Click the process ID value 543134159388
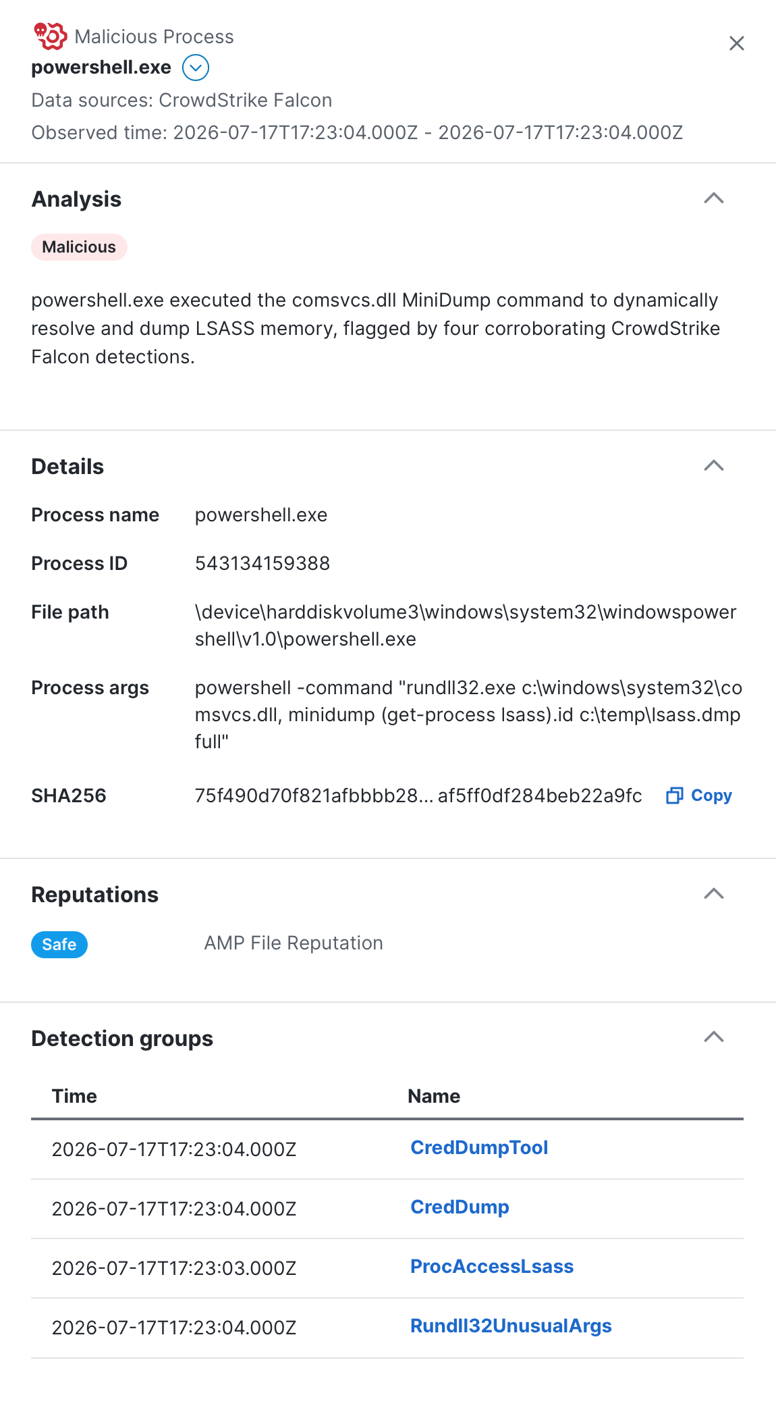The width and height of the screenshot is (776, 1410). [262, 563]
